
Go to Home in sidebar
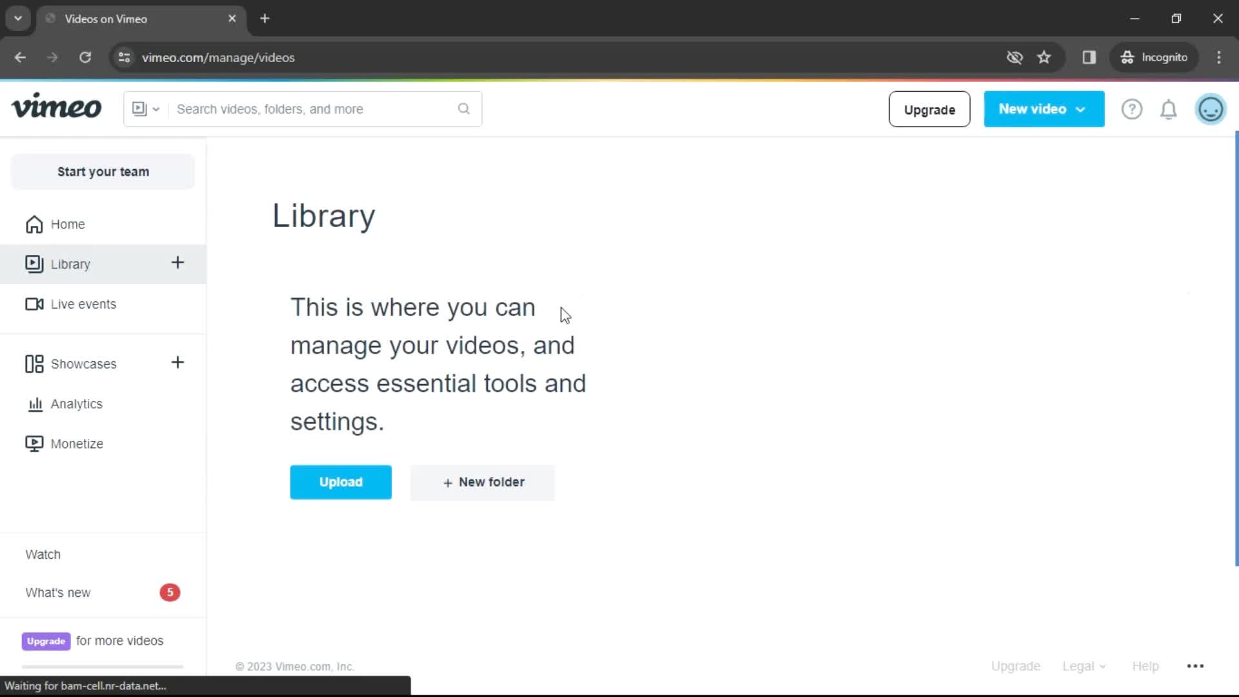click(103, 224)
